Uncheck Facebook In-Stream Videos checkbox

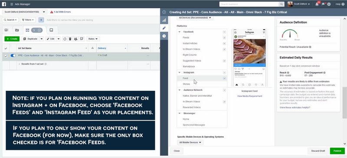click(x=224, y=49)
